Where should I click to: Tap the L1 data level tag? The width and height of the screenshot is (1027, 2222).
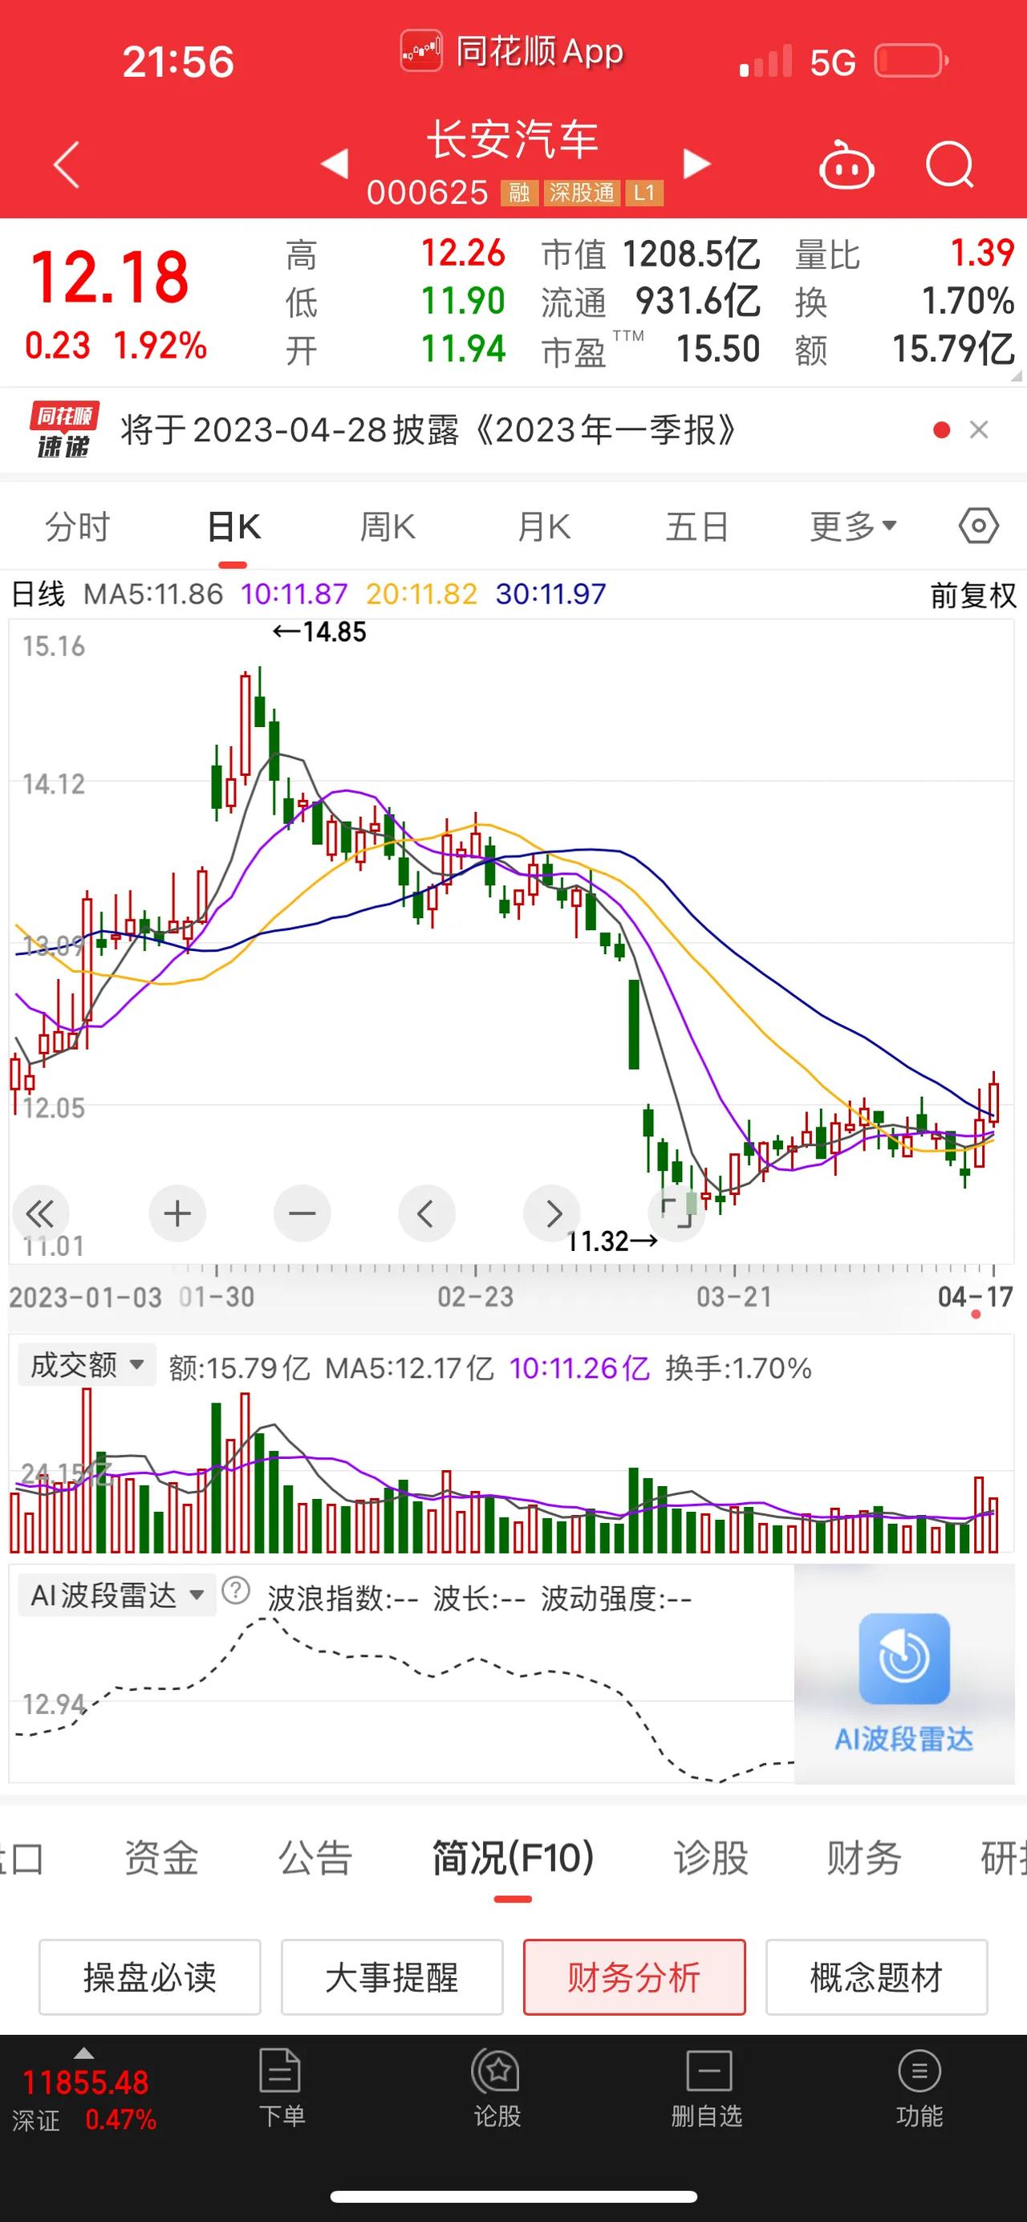644,193
